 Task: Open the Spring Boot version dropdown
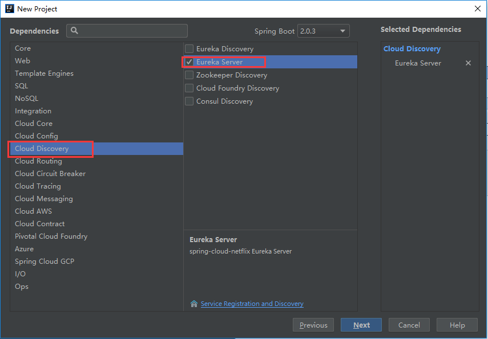[x=324, y=31]
